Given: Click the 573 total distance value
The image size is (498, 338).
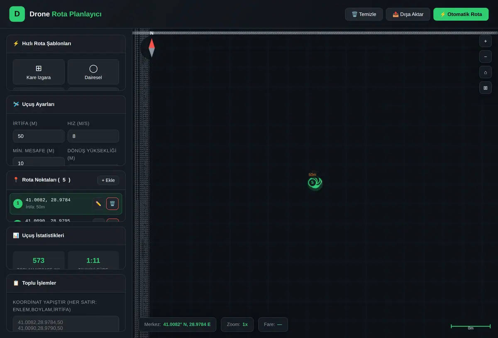Looking at the screenshot, I should pos(39,260).
